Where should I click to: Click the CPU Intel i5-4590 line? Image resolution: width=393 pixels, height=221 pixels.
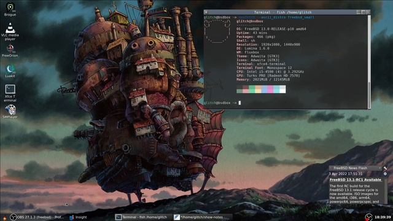270,72
